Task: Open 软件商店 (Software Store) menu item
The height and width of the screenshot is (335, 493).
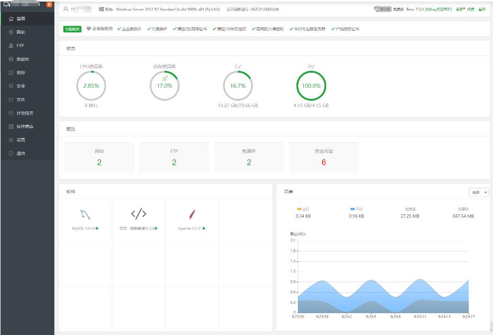Action: (x=25, y=126)
